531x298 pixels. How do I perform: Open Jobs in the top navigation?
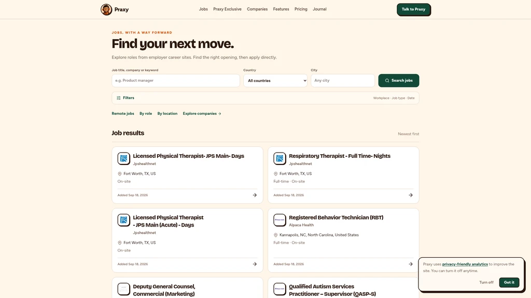203,9
